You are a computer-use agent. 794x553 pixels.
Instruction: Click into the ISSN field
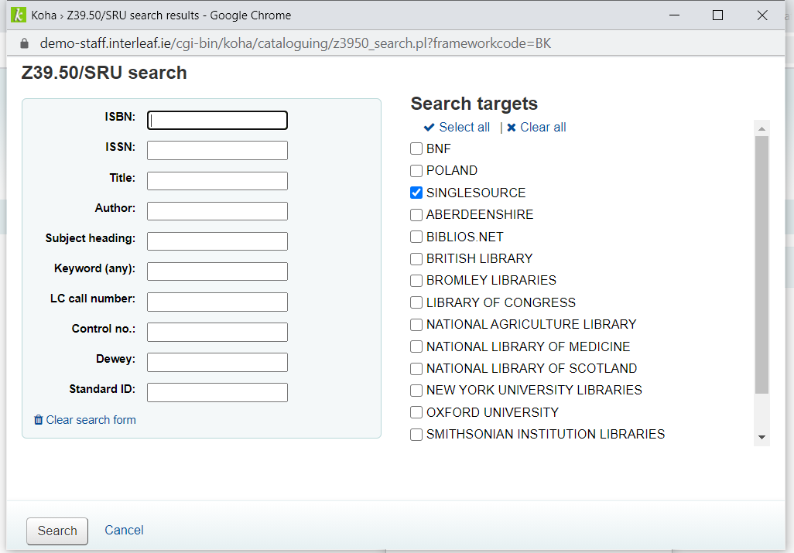pos(217,150)
